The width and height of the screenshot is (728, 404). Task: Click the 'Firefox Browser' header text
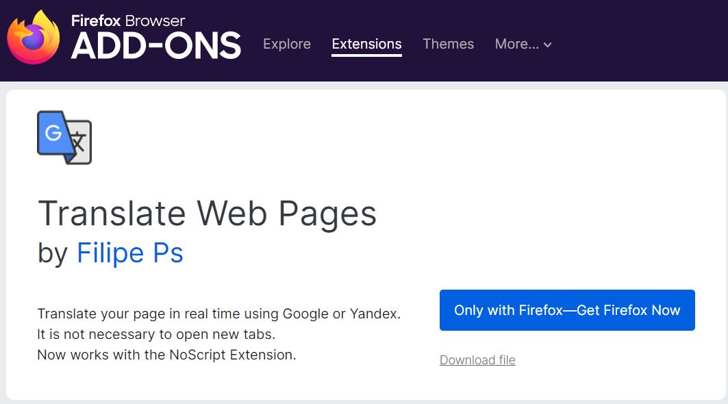click(128, 21)
